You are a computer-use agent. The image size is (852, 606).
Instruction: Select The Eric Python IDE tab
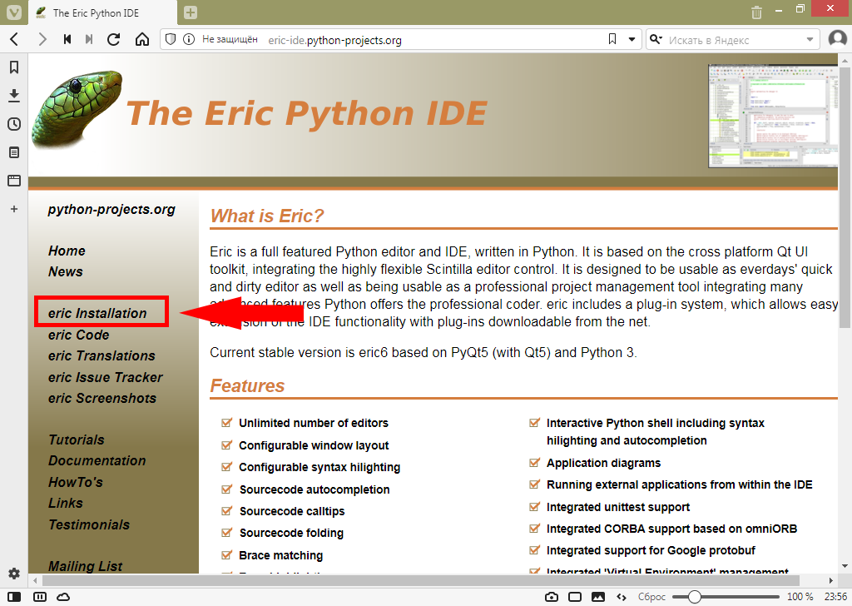click(x=100, y=12)
